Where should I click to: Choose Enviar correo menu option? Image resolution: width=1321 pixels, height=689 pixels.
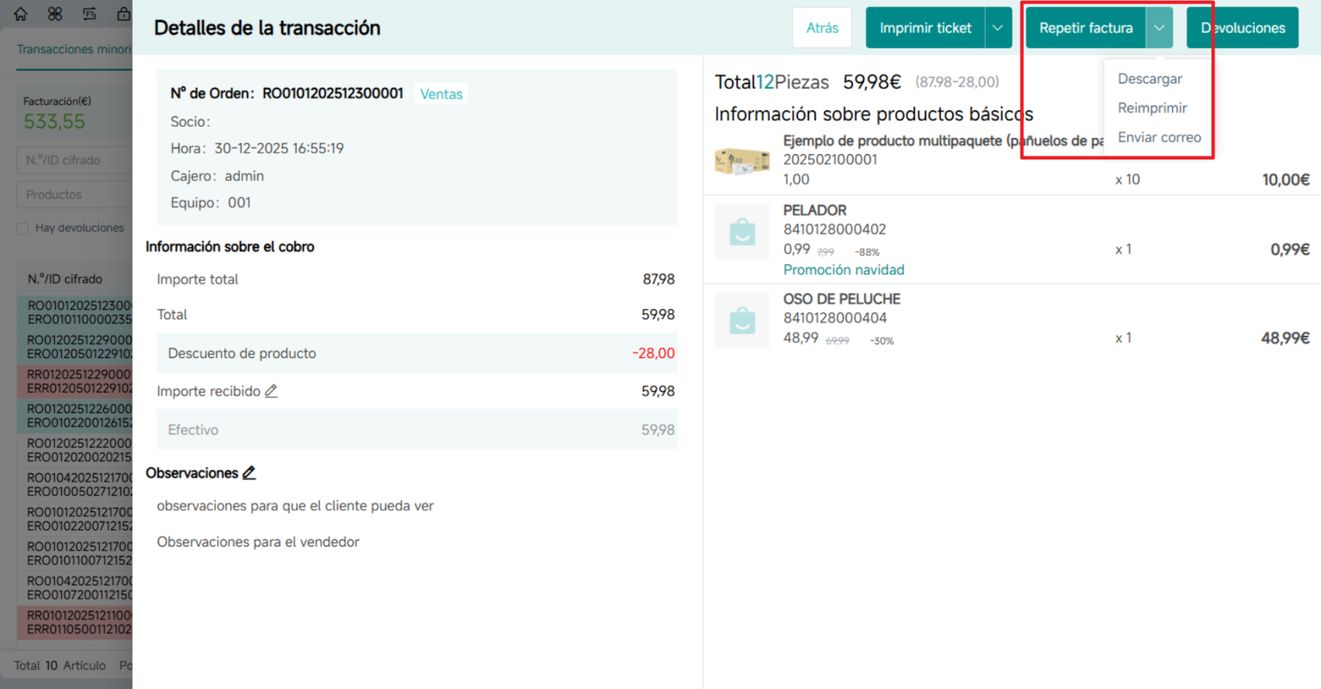[x=1159, y=137]
